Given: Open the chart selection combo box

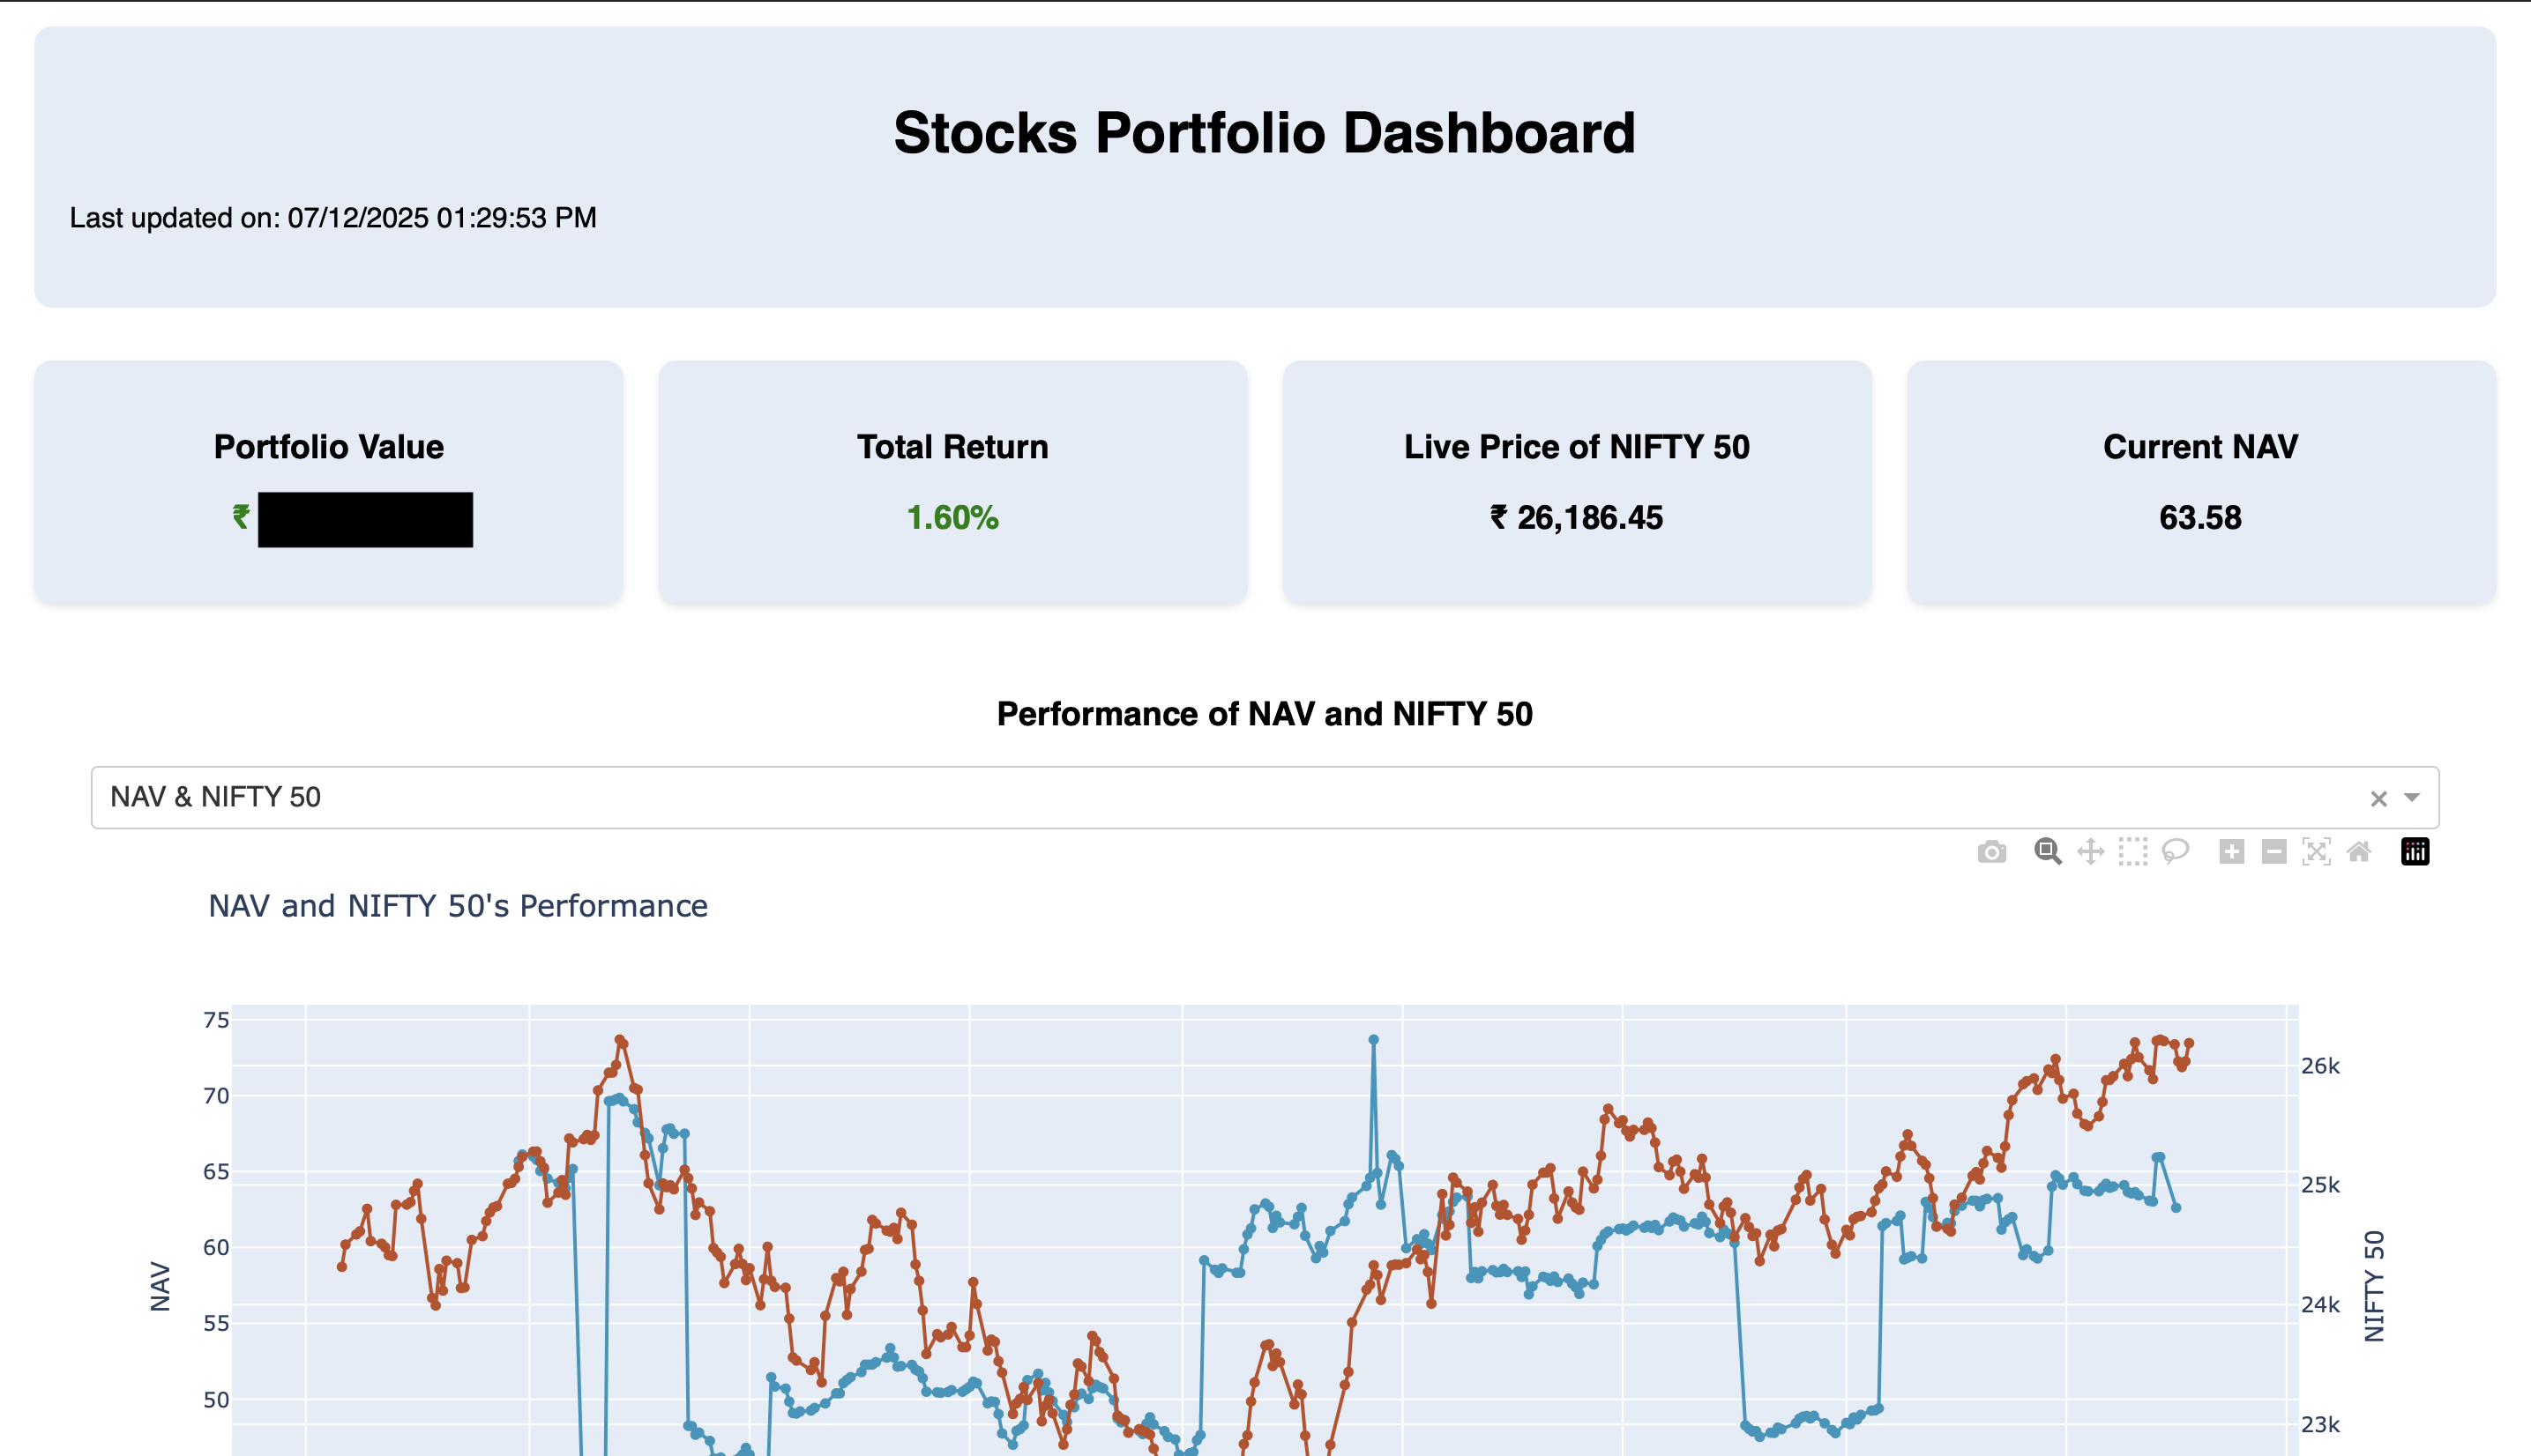Looking at the screenshot, I should tap(1200, 797).
